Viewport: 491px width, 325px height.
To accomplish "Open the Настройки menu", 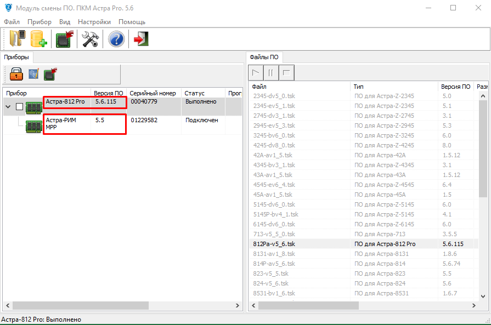I will (x=94, y=22).
